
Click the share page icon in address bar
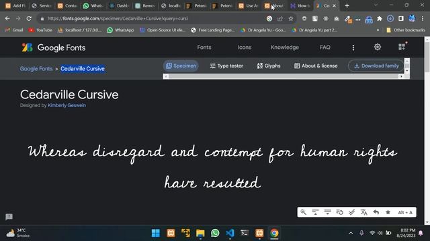280,19
